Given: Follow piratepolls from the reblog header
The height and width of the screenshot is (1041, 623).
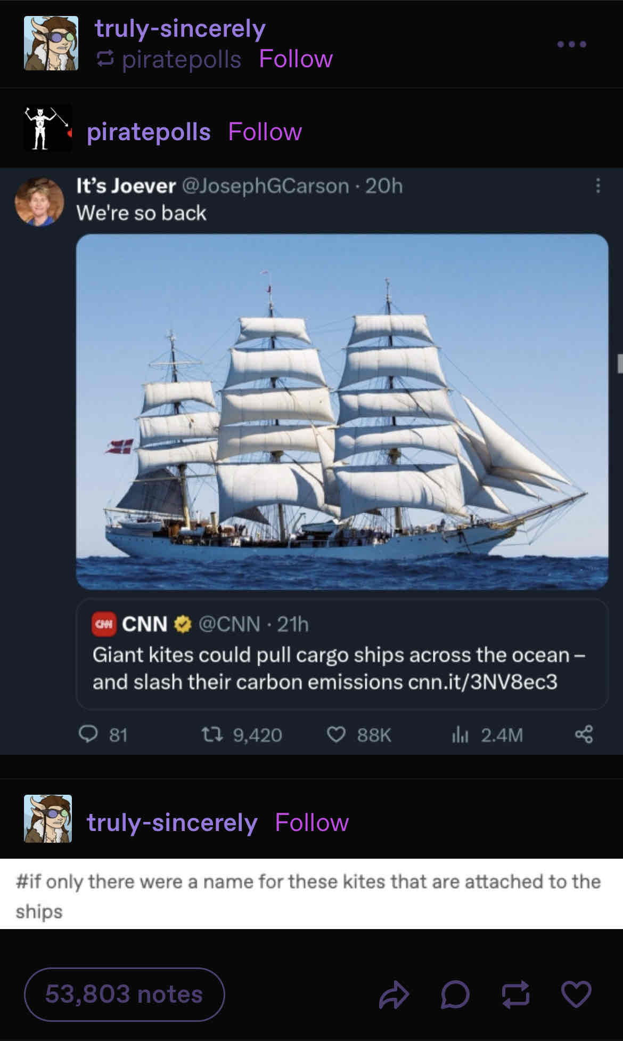Looking at the screenshot, I should [296, 59].
